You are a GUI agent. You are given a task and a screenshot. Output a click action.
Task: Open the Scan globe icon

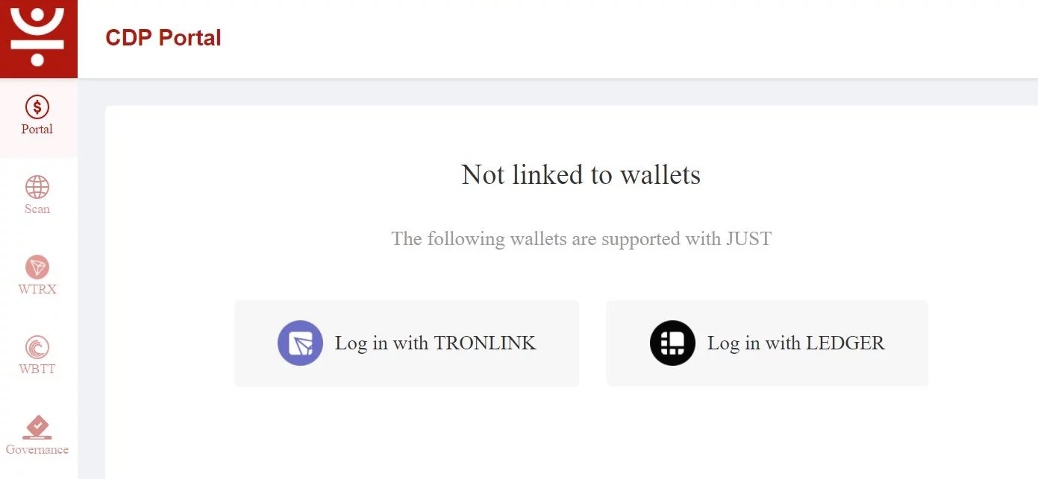[x=37, y=187]
